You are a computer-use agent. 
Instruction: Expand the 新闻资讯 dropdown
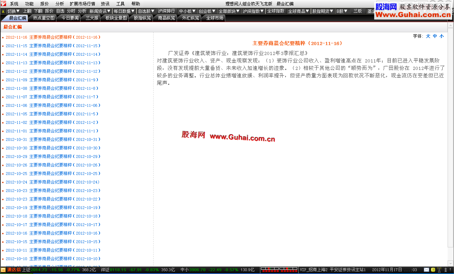(x=100, y=11)
